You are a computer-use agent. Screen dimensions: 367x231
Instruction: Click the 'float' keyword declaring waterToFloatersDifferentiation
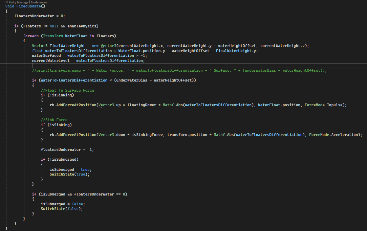pos(38,51)
